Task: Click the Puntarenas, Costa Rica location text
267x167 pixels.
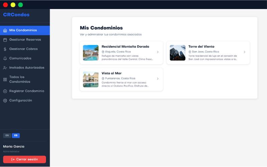Action: click(120, 78)
